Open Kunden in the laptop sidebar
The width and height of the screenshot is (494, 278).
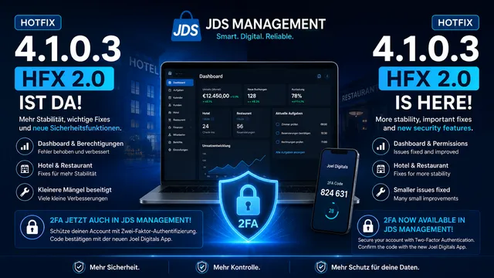[180, 105]
